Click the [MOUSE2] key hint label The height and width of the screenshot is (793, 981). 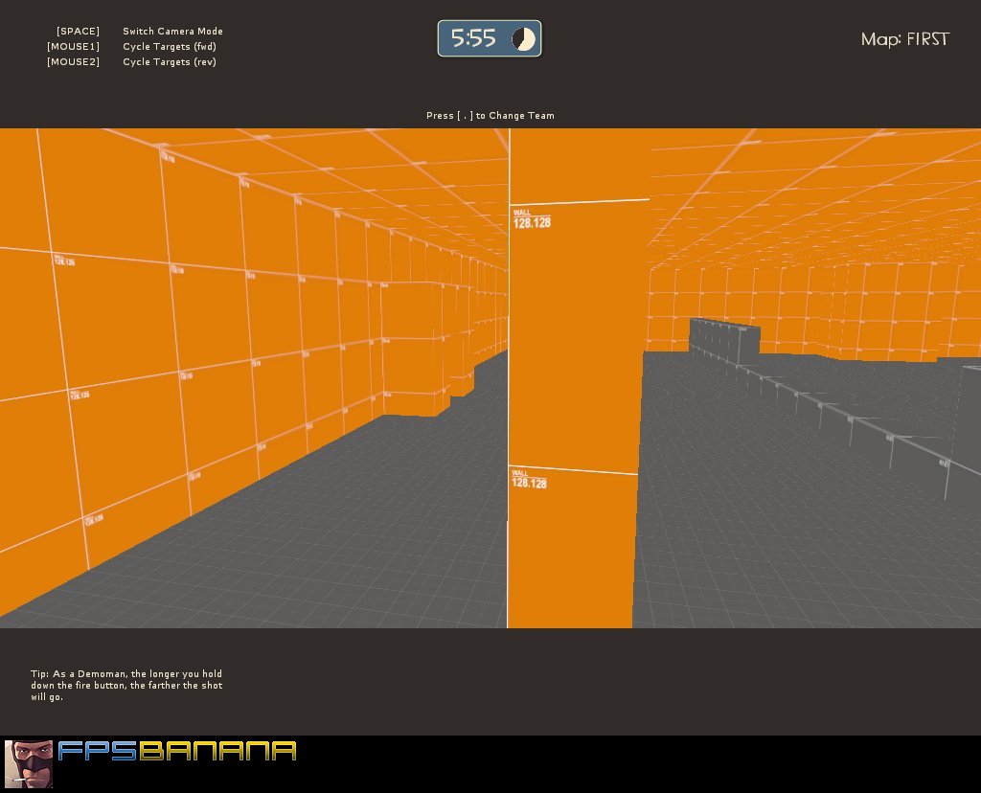(73, 62)
